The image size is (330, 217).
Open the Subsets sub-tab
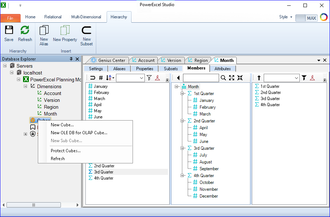[x=171, y=68]
